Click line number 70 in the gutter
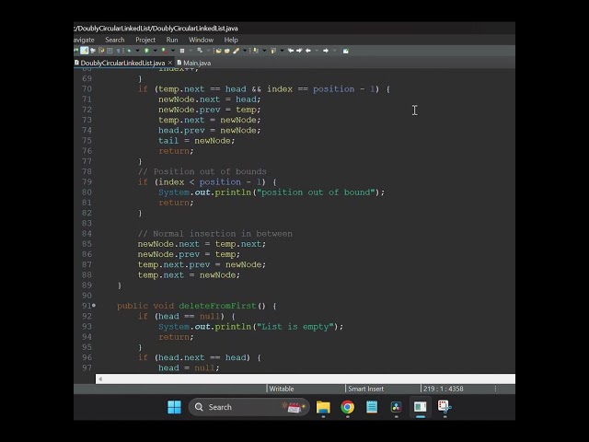The image size is (589, 442). pos(87,89)
